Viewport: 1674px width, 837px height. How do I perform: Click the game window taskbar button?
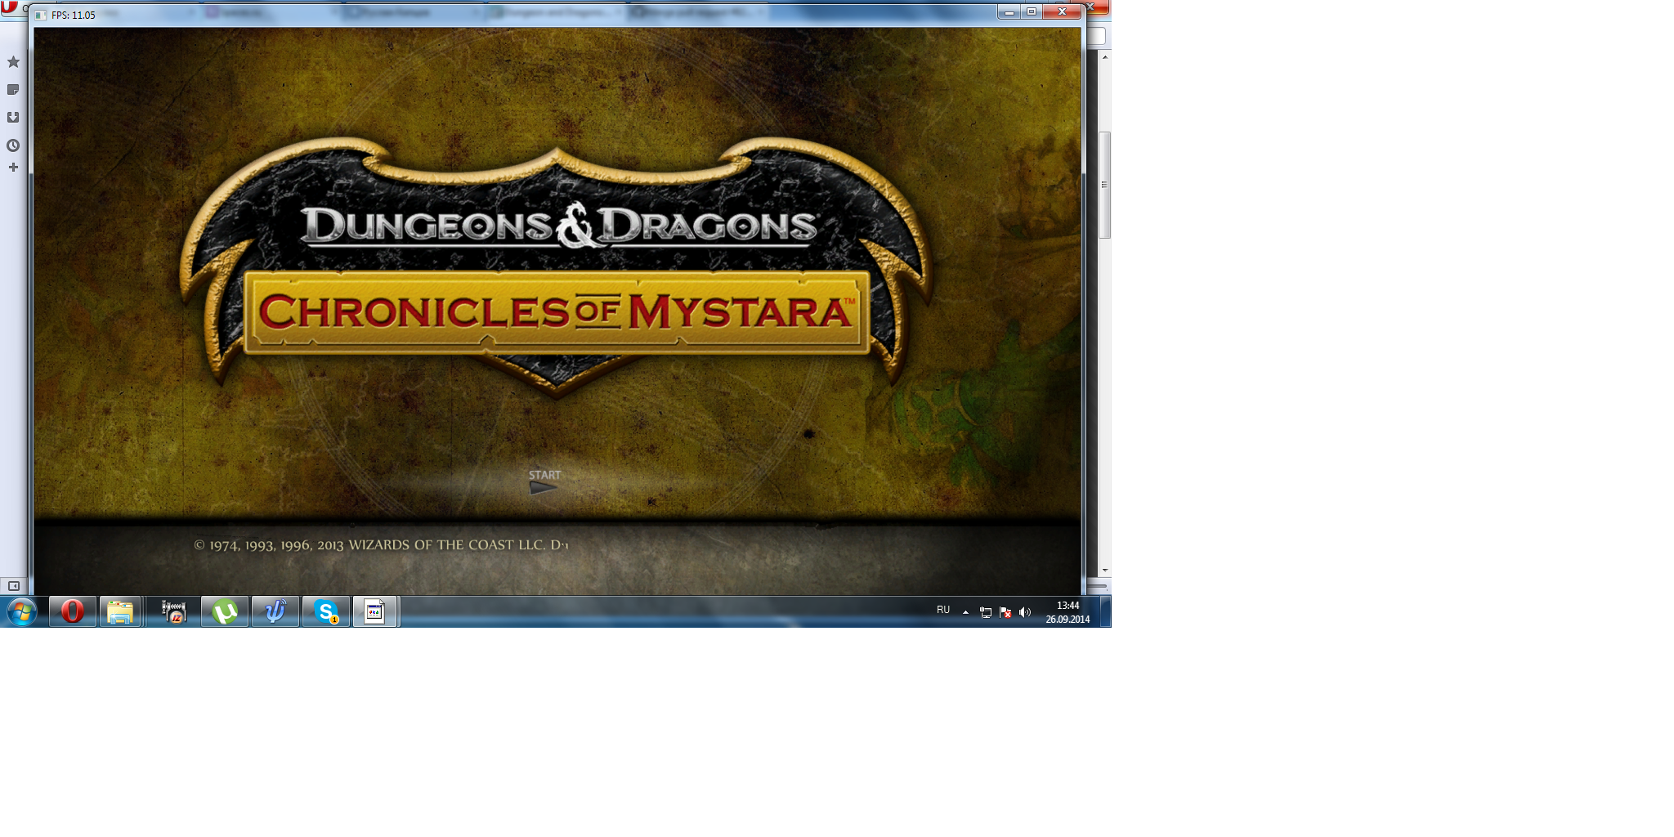[375, 611]
